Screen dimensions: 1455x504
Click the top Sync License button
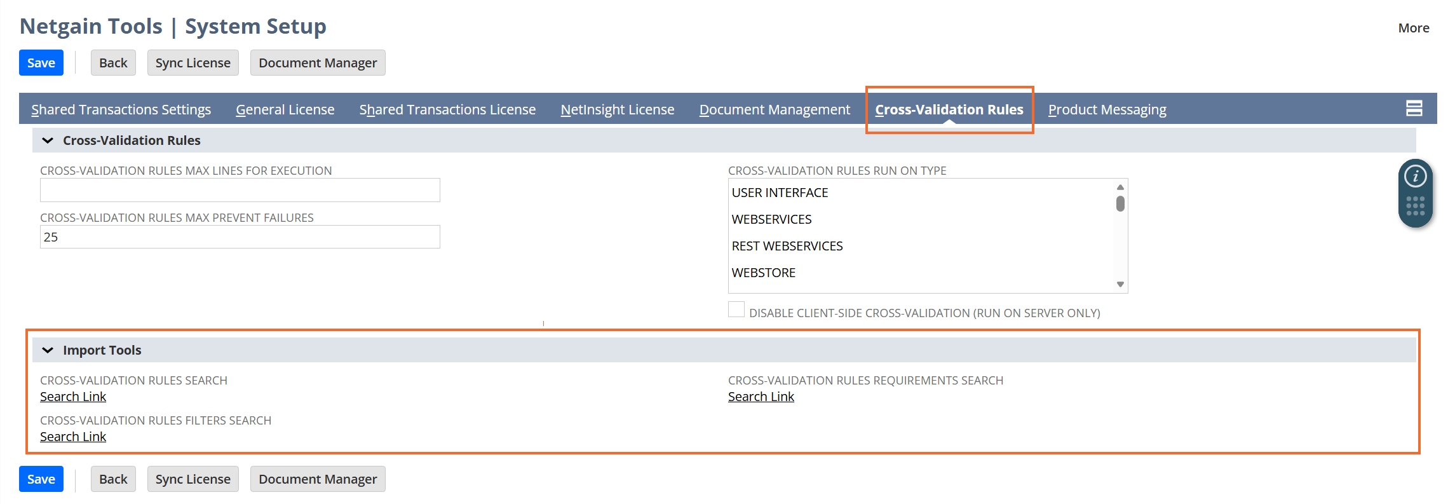click(x=193, y=63)
